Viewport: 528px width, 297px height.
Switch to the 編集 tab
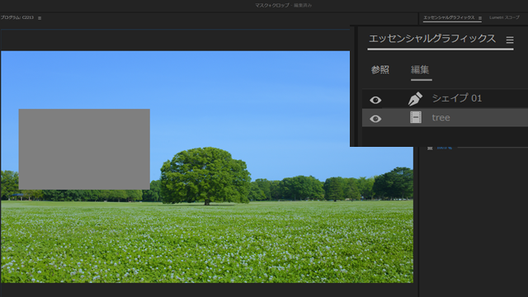[420, 69]
